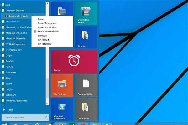Image resolution: width=188 pixels, height=125 pixels.
Task: Open the Alarms tile
Action: [74, 61]
